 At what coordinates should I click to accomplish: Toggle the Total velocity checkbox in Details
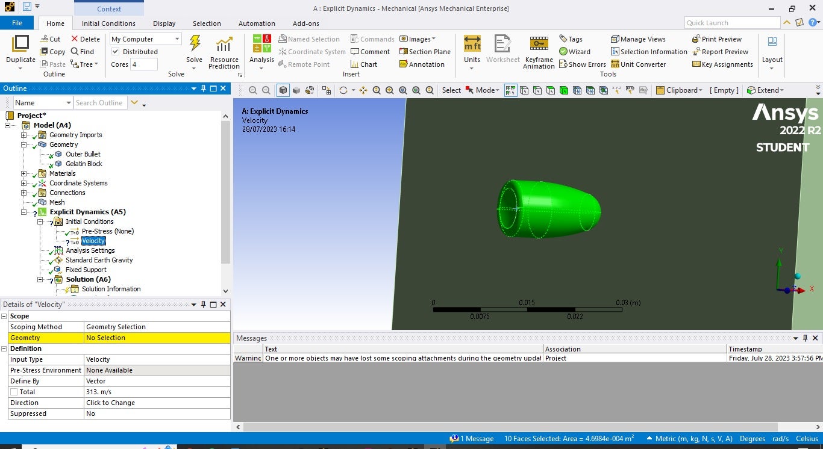(x=14, y=392)
